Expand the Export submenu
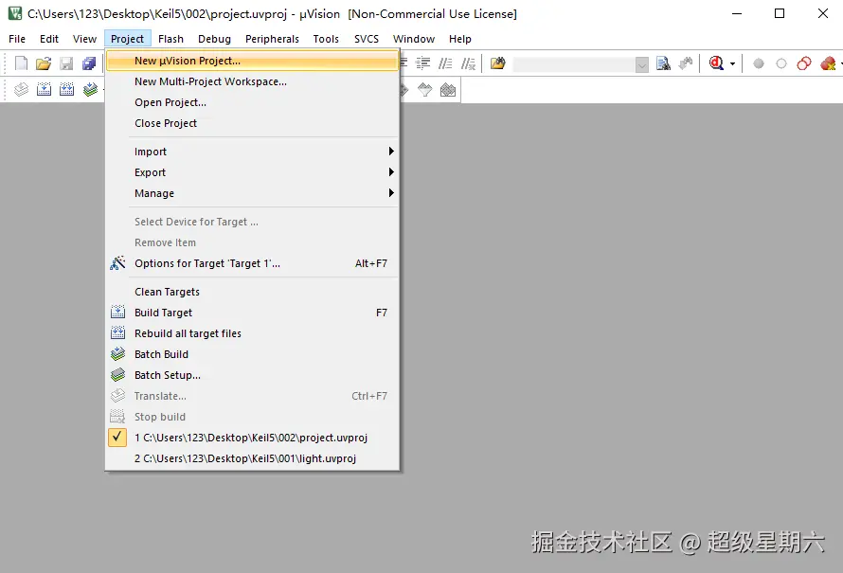Viewport: 843px width, 573px height. (253, 172)
